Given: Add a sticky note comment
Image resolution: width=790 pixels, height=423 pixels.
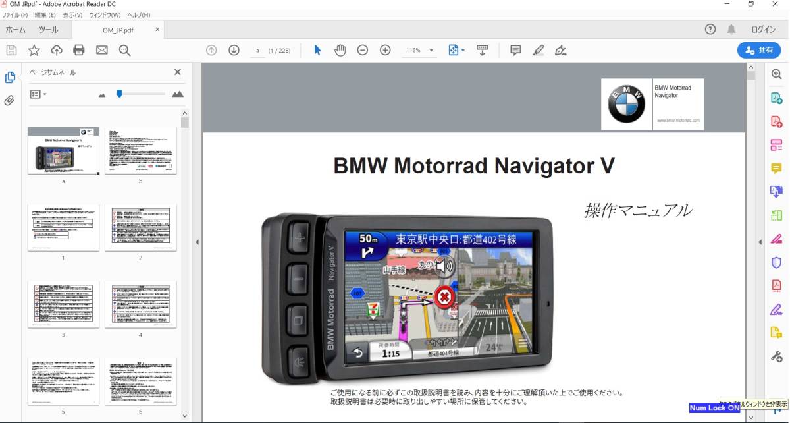Looking at the screenshot, I should (515, 50).
